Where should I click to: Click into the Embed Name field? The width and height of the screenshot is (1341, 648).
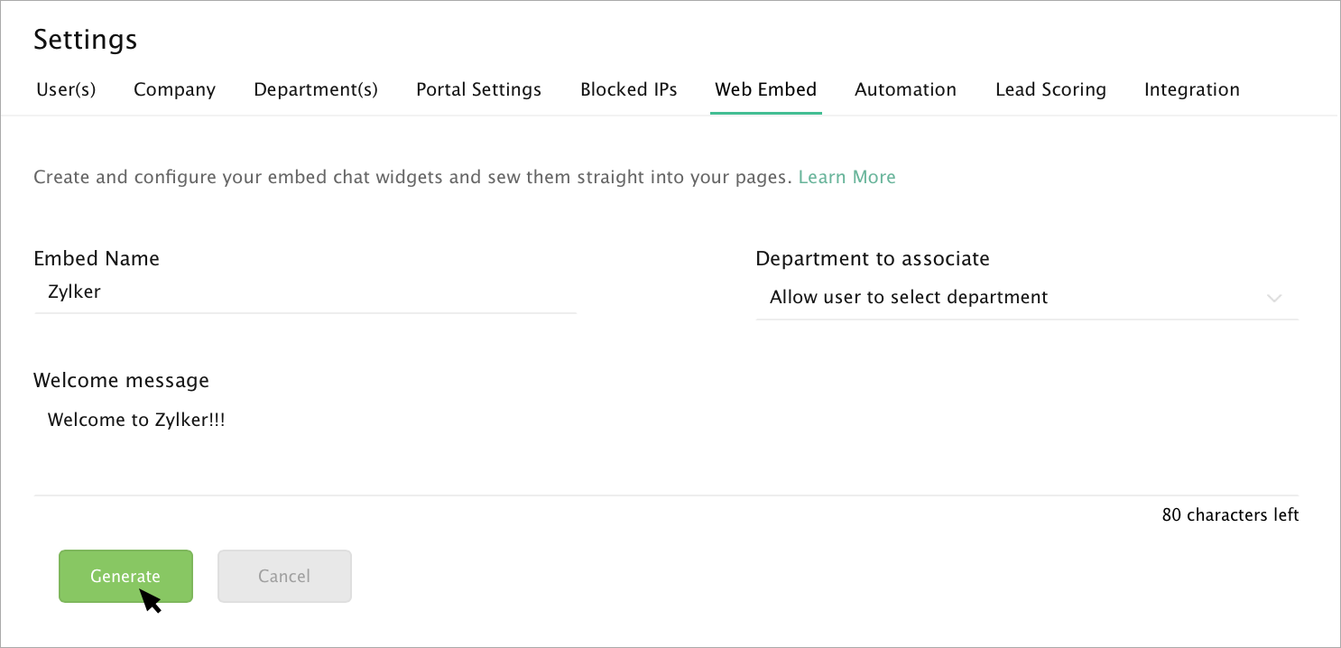pyautogui.click(x=304, y=292)
